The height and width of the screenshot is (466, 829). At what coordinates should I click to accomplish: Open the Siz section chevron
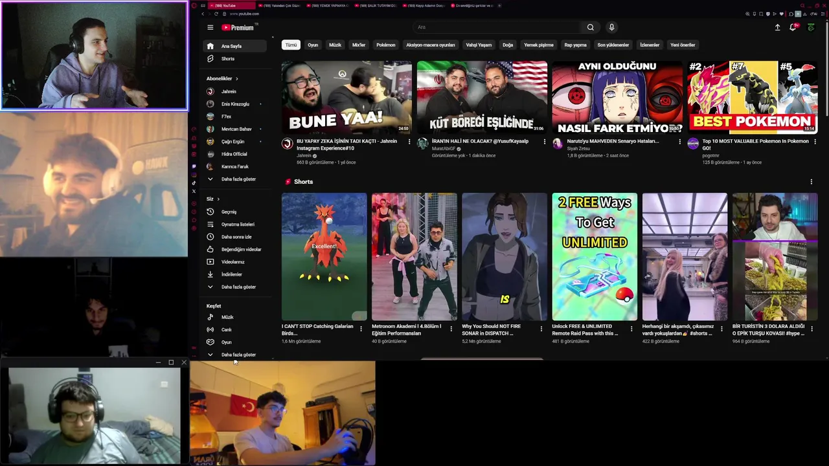click(x=218, y=199)
